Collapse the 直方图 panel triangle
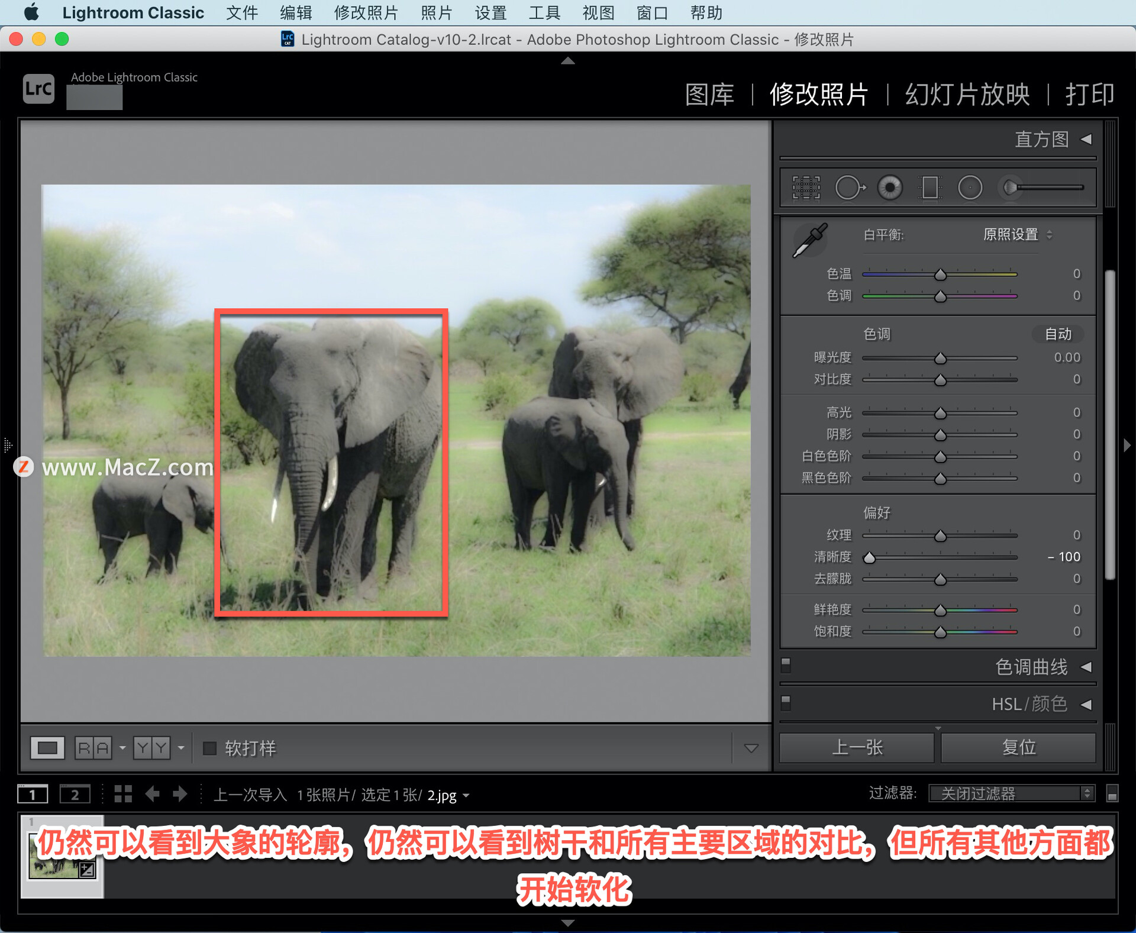 (1086, 139)
